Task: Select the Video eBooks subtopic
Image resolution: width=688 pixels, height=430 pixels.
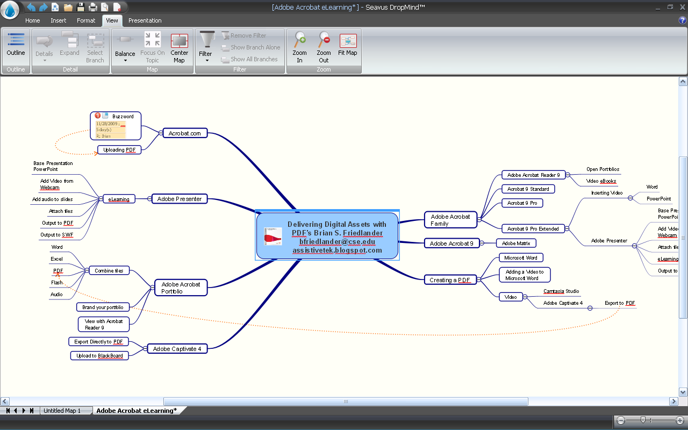Action: coord(601,181)
